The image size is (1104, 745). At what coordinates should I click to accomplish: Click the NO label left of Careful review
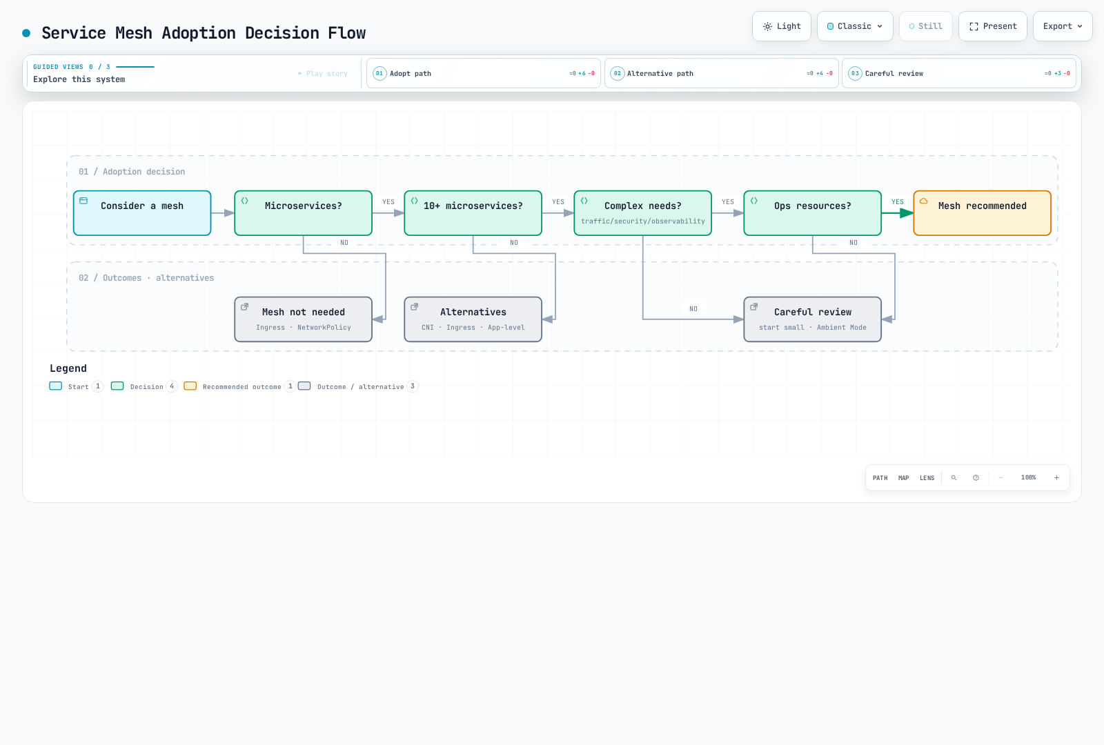(x=693, y=309)
